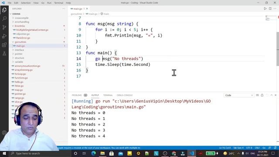279x157 pixels.
Task: Click the Run Code play icon
Action: (x=265, y=9)
